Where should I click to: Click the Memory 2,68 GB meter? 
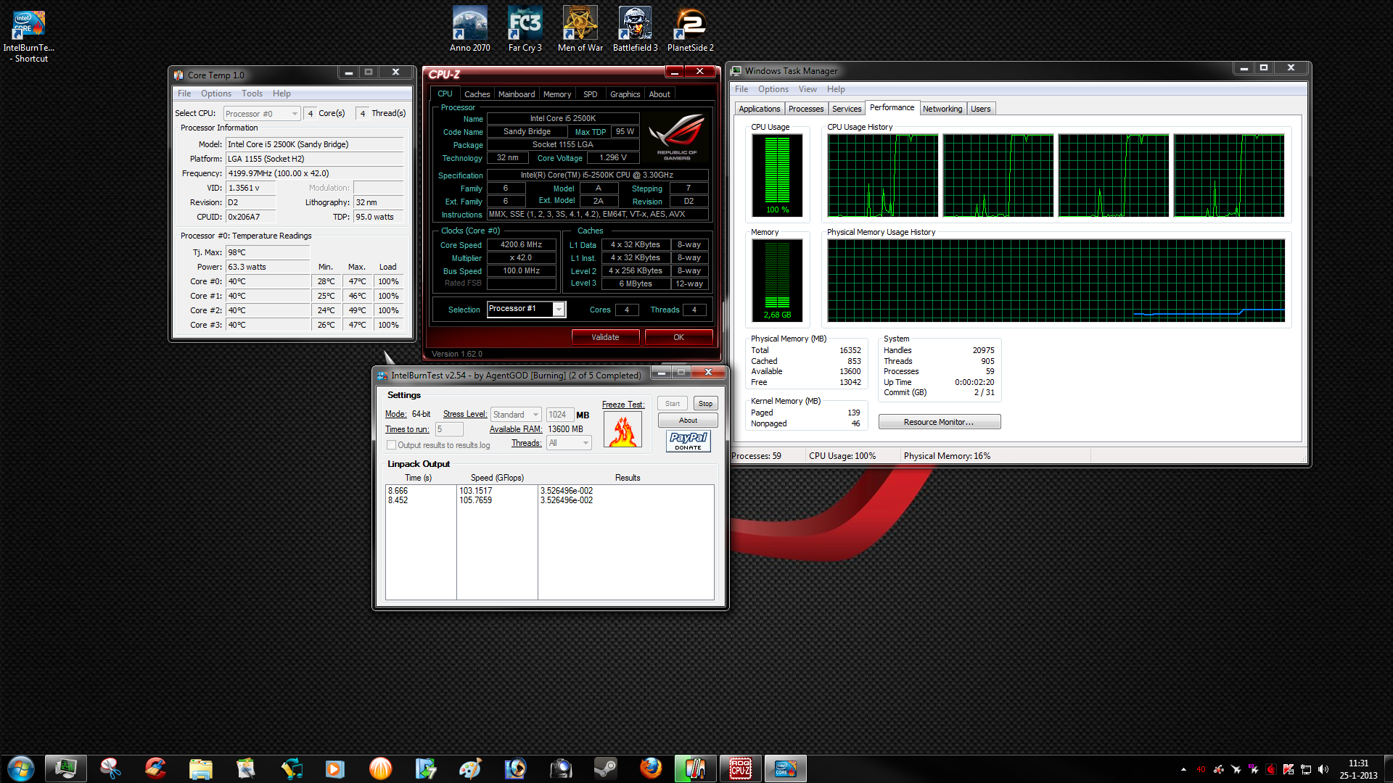777,281
